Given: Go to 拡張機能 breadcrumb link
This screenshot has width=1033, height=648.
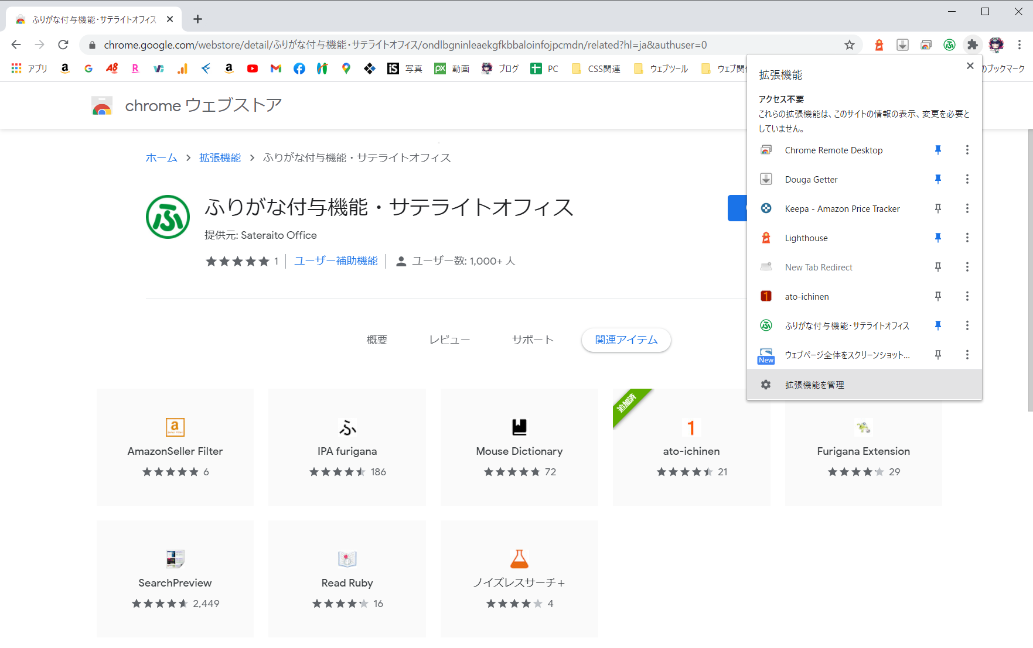Looking at the screenshot, I should pyautogui.click(x=220, y=158).
